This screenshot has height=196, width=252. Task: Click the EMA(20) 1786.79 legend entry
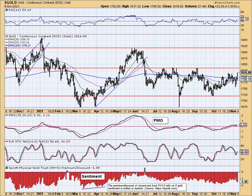click(17, 39)
